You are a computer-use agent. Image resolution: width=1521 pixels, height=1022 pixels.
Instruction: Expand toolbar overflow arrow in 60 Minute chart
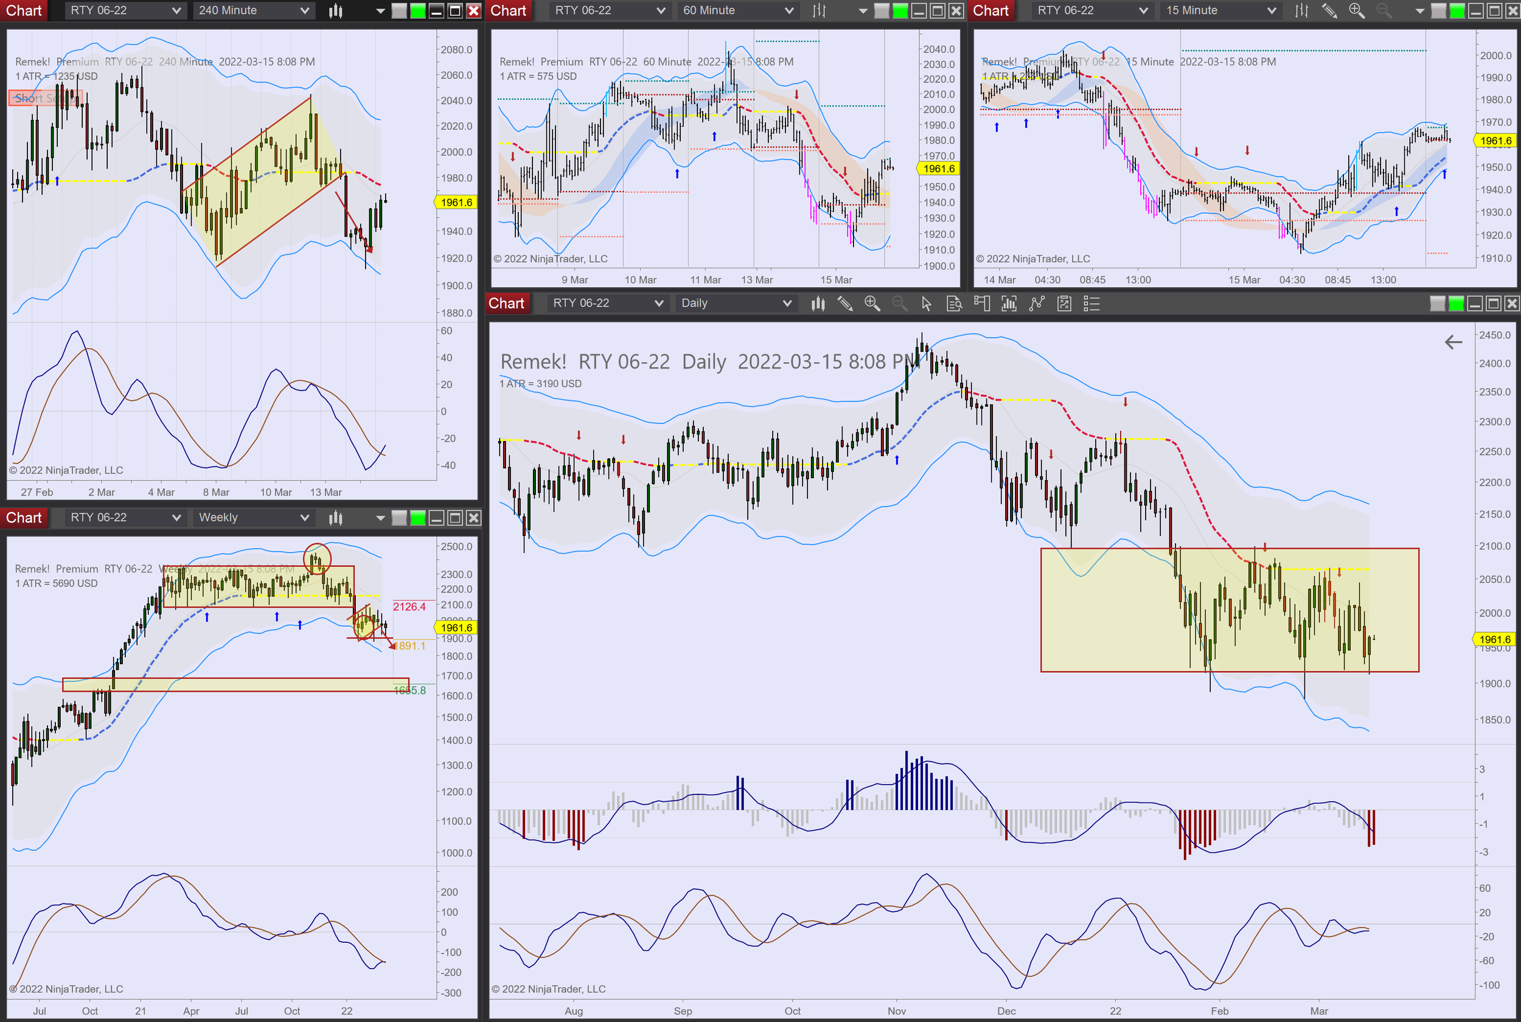(863, 10)
